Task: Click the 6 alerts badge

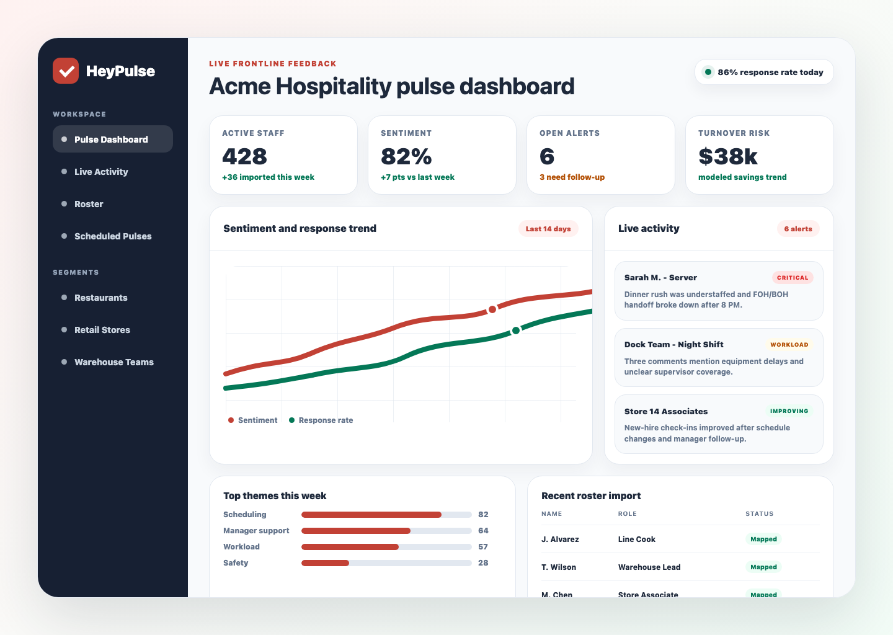Action: (x=798, y=229)
